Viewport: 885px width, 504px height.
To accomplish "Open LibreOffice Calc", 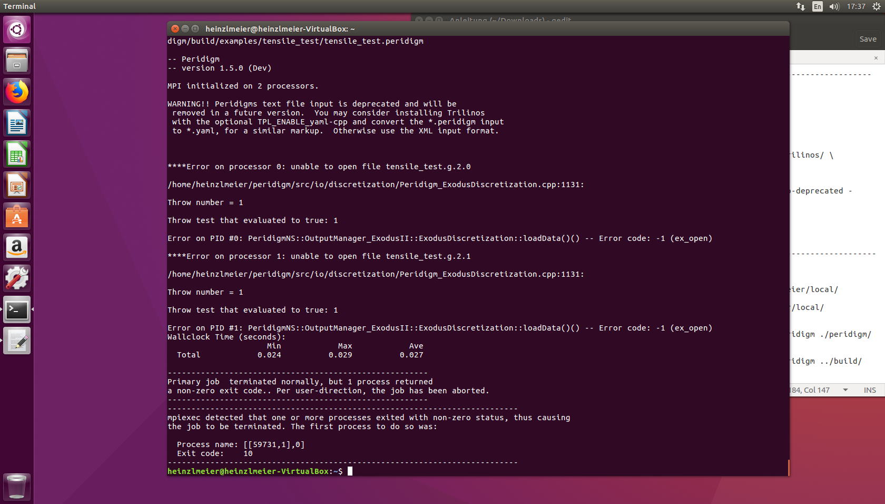I will [x=17, y=153].
